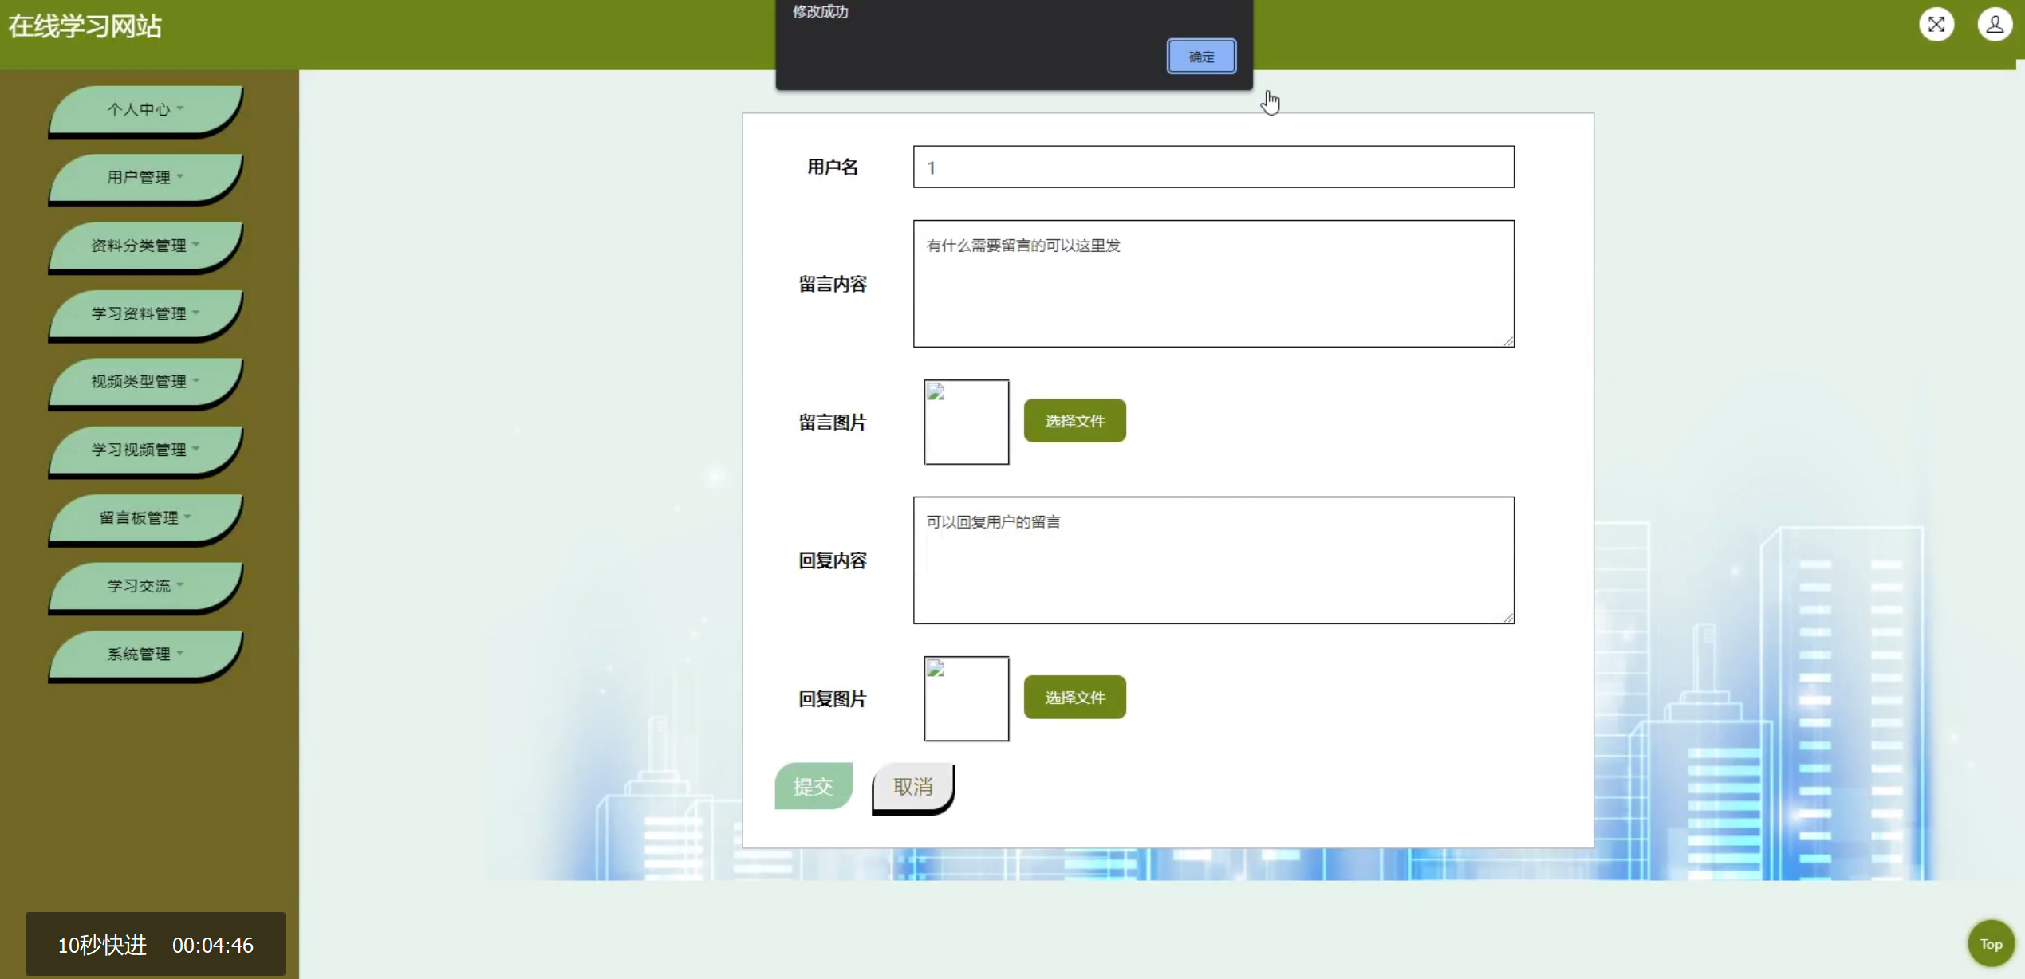Expand the 个人中心 sidebar menu

(145, 109)
